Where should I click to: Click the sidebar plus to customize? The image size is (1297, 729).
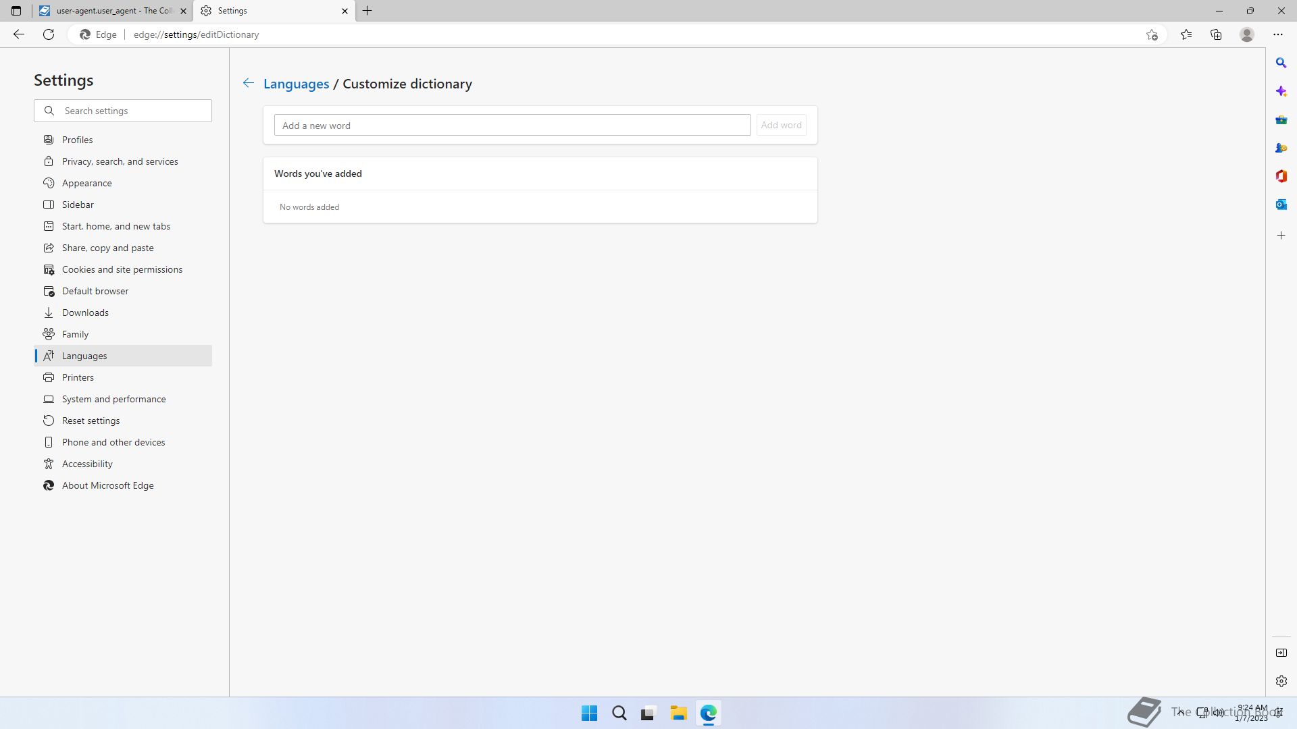1281,236
